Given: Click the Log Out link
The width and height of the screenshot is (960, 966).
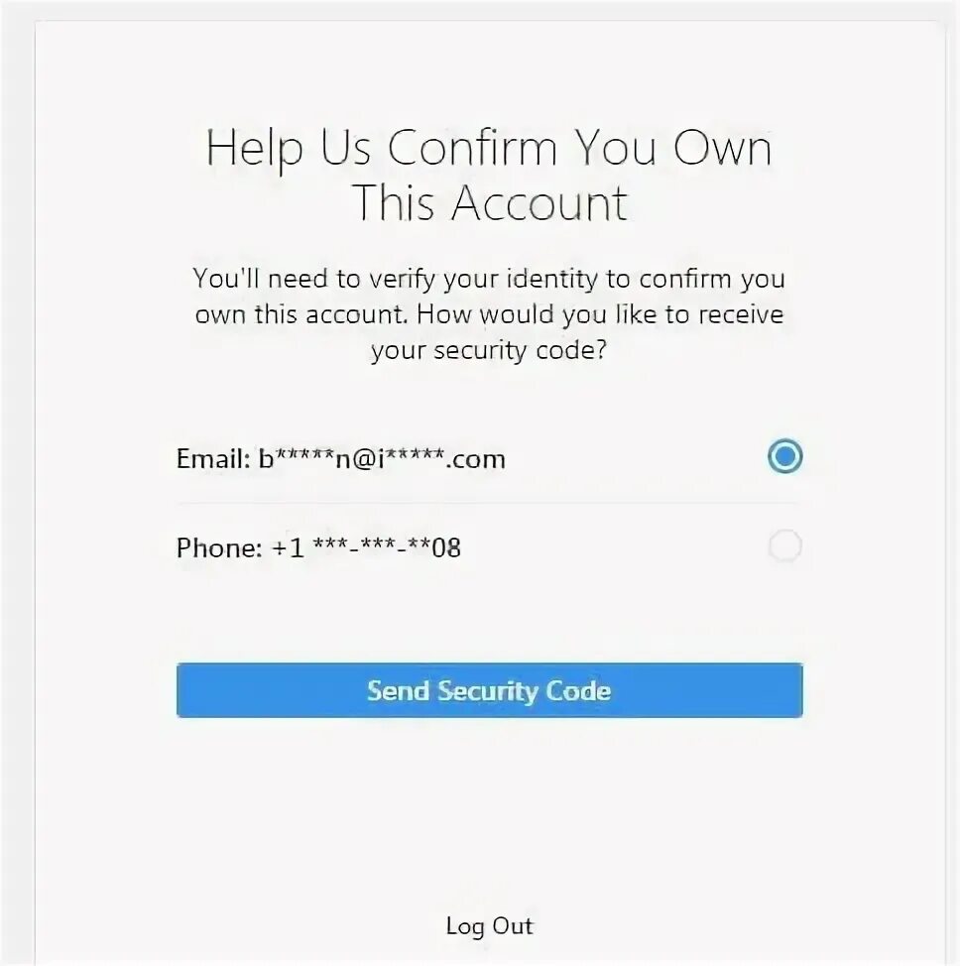Looking at the screenshot, I should tap(489, 926).
